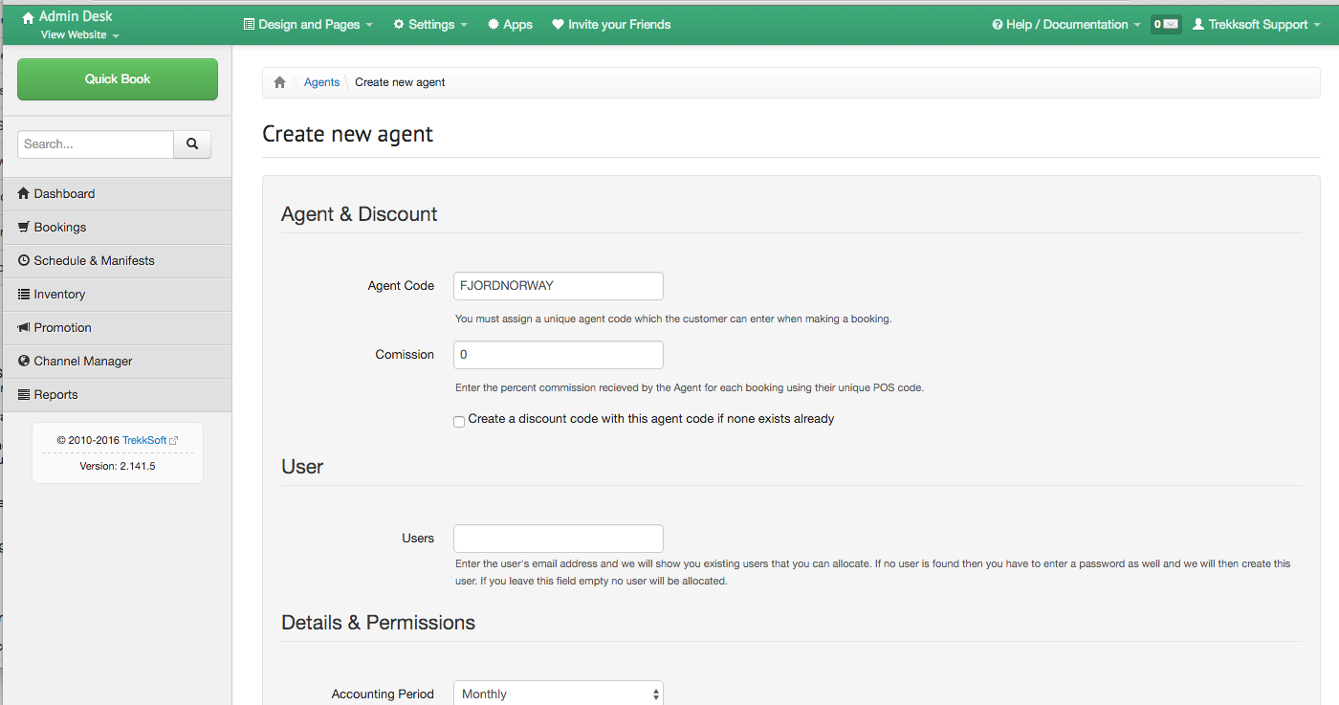
Task: Enable create discount code checkbox
Action: point(459,421)
